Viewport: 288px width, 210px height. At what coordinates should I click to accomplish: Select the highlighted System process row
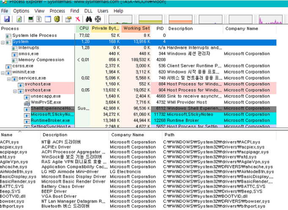coord(138,42)
